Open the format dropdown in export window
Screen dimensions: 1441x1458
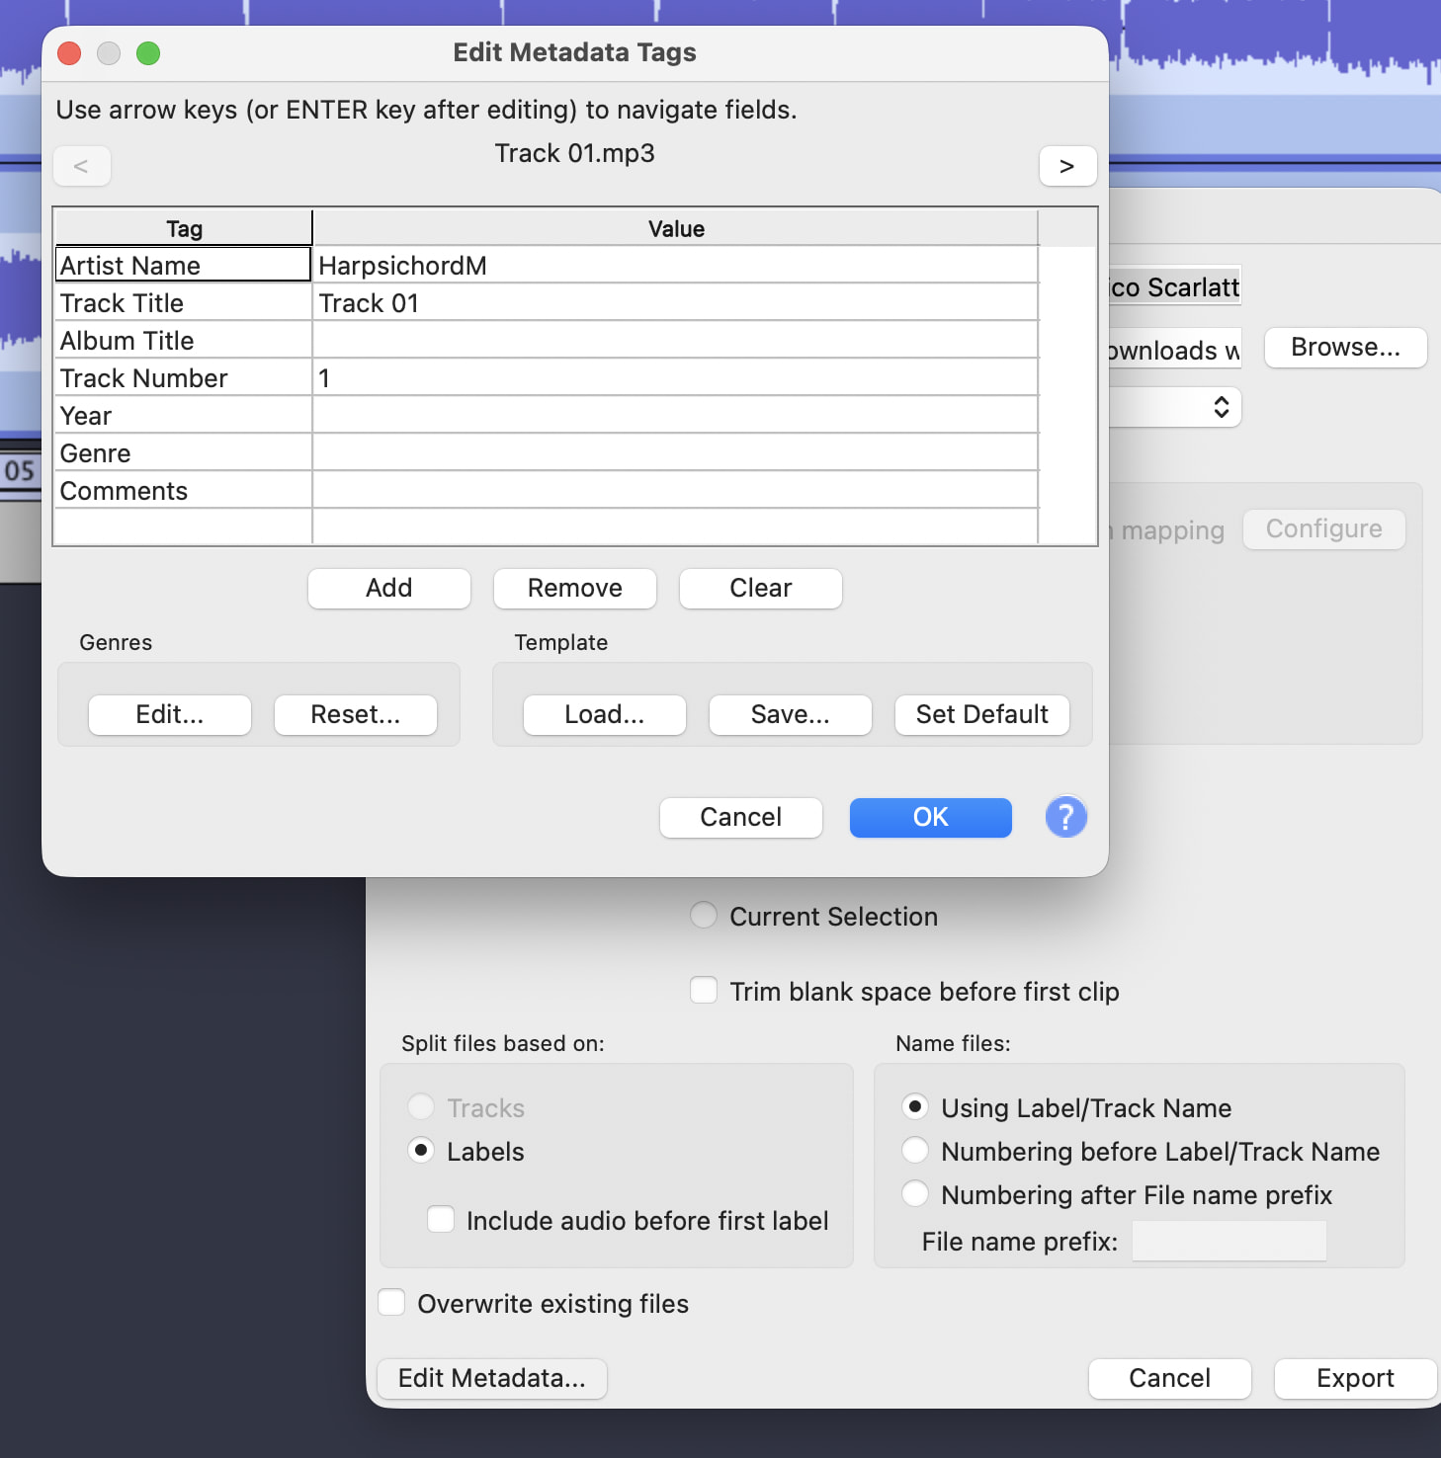tap(1175, 407)
